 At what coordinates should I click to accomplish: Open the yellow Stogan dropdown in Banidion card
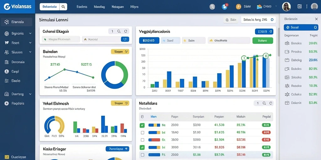(x=120, y=52)
